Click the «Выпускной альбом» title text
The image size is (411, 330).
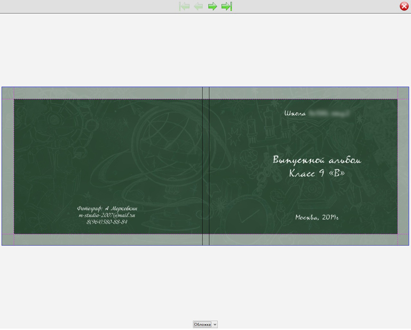[317, 160]
